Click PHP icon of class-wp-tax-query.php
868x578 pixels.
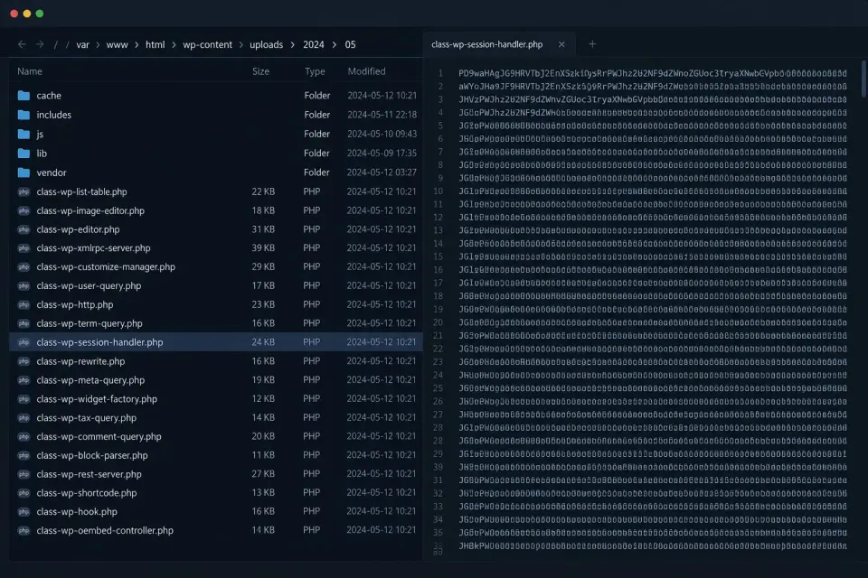pos(24,417)
